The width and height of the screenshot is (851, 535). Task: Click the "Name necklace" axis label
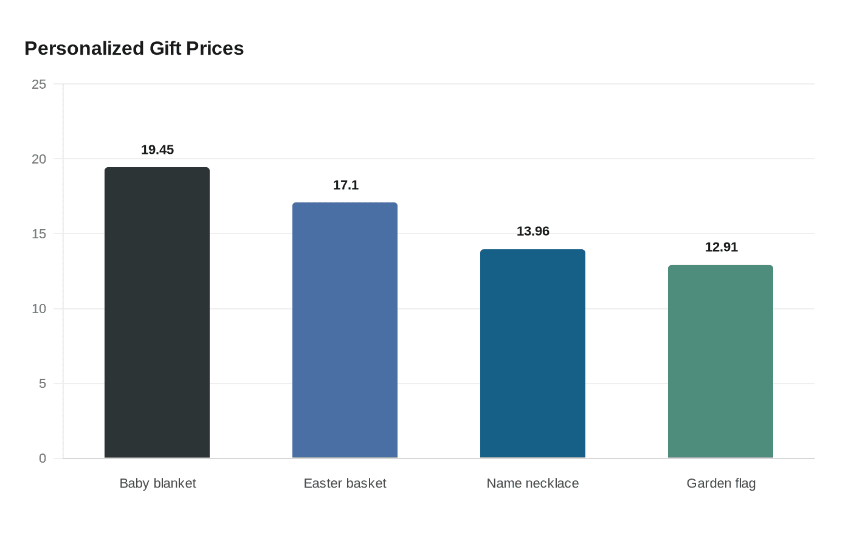coord(532,483)
